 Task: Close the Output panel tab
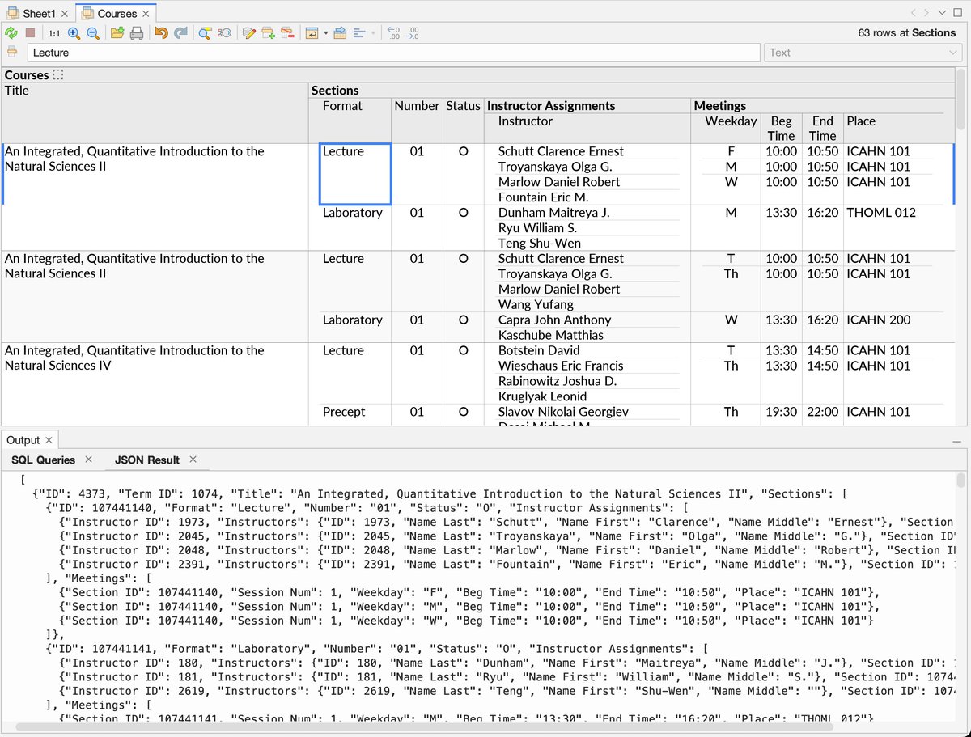[x=49, y=440]
